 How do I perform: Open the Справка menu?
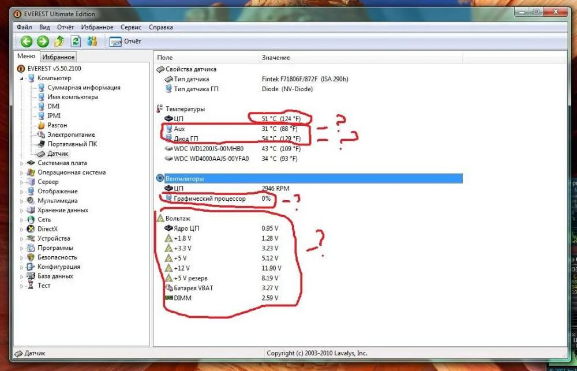[161, 27]
